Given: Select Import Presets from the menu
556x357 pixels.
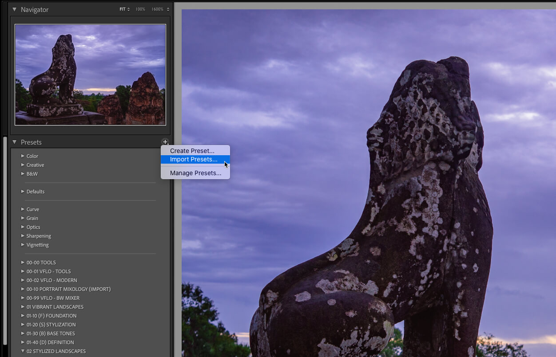Looking at the screenshot, I should tap(194, 159).
